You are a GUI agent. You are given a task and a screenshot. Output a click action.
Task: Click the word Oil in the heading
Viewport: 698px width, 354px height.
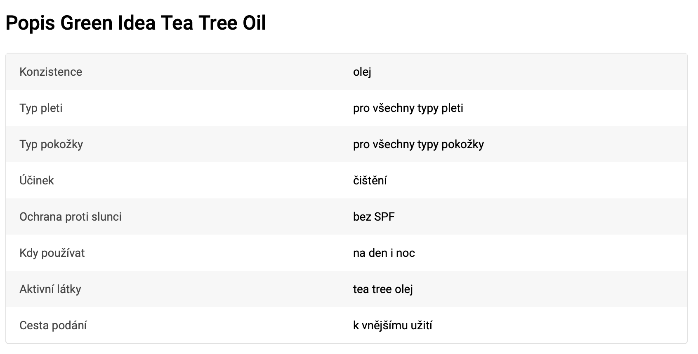click(x=254, y=23)
